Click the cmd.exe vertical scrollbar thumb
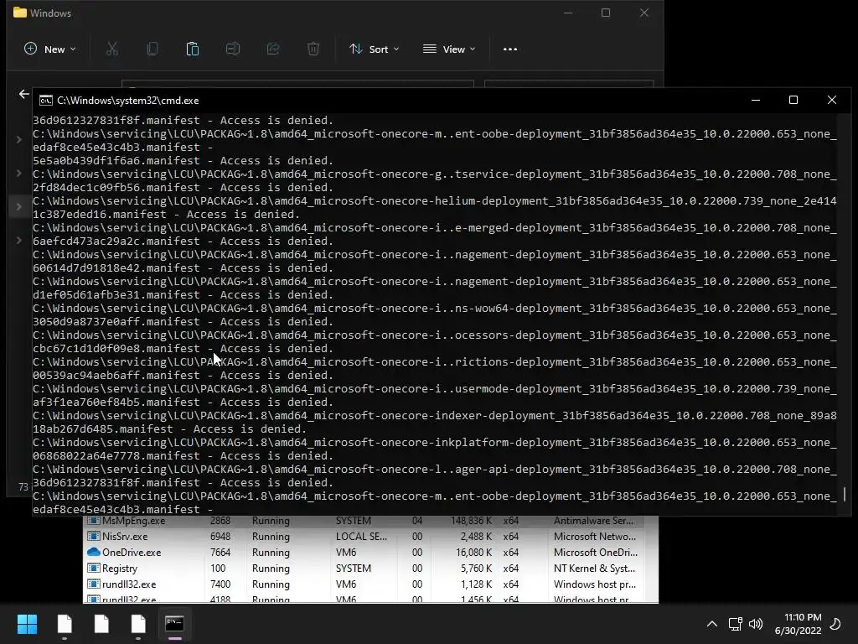Image resolution: width=858 pixels, height=644 pixels. [x=845, y=495]
